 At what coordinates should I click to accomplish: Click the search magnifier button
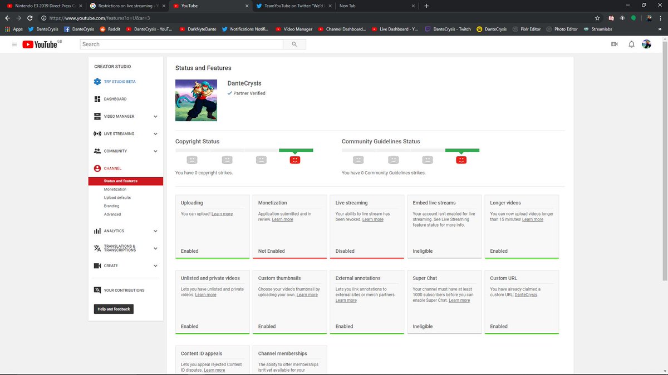point(294,44)
